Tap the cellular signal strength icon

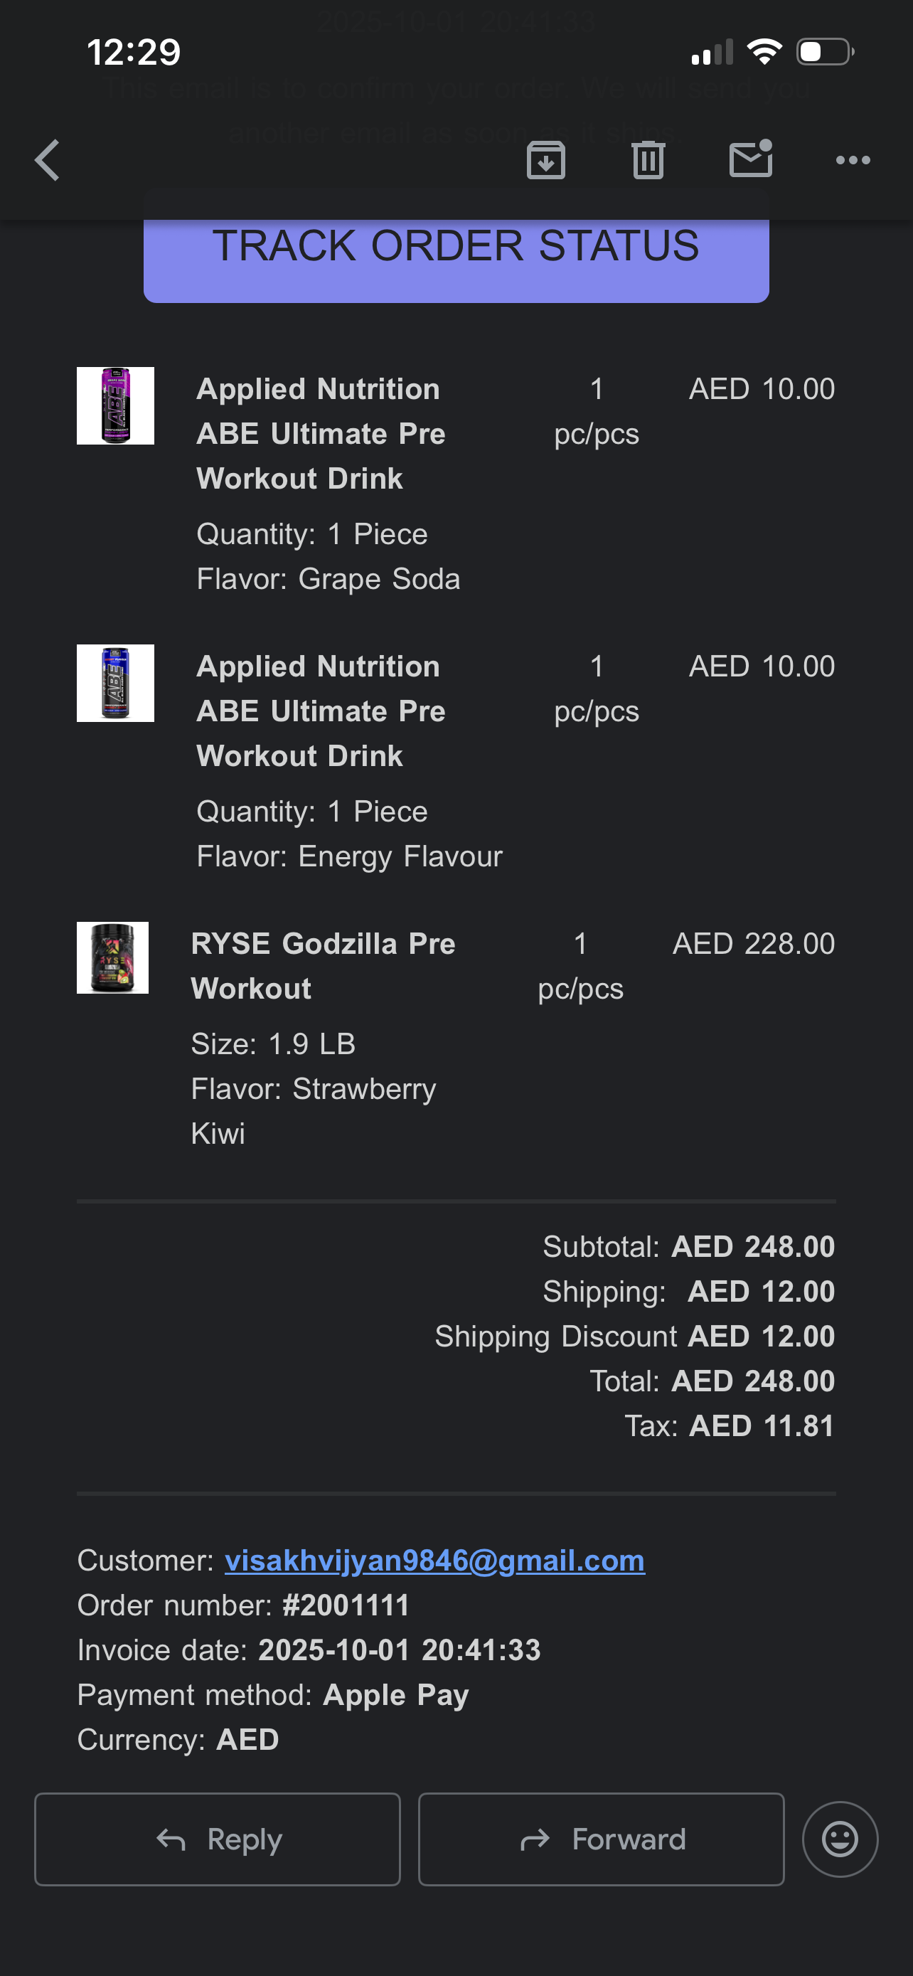(712, 52)
